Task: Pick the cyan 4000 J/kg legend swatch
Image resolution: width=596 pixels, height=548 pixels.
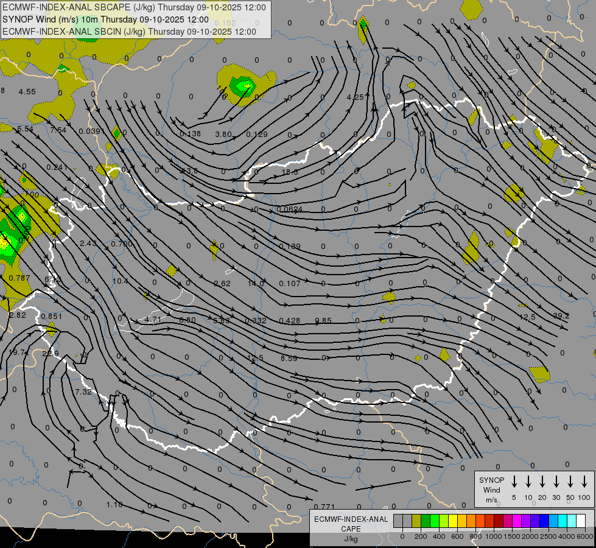Action: pos(563,521)
